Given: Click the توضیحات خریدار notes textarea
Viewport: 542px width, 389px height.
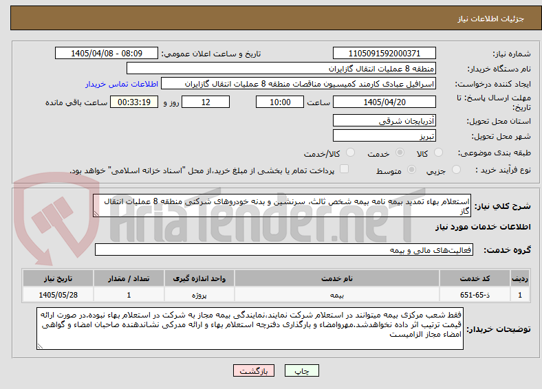Looking at the screenshot, I should point(250,329).
